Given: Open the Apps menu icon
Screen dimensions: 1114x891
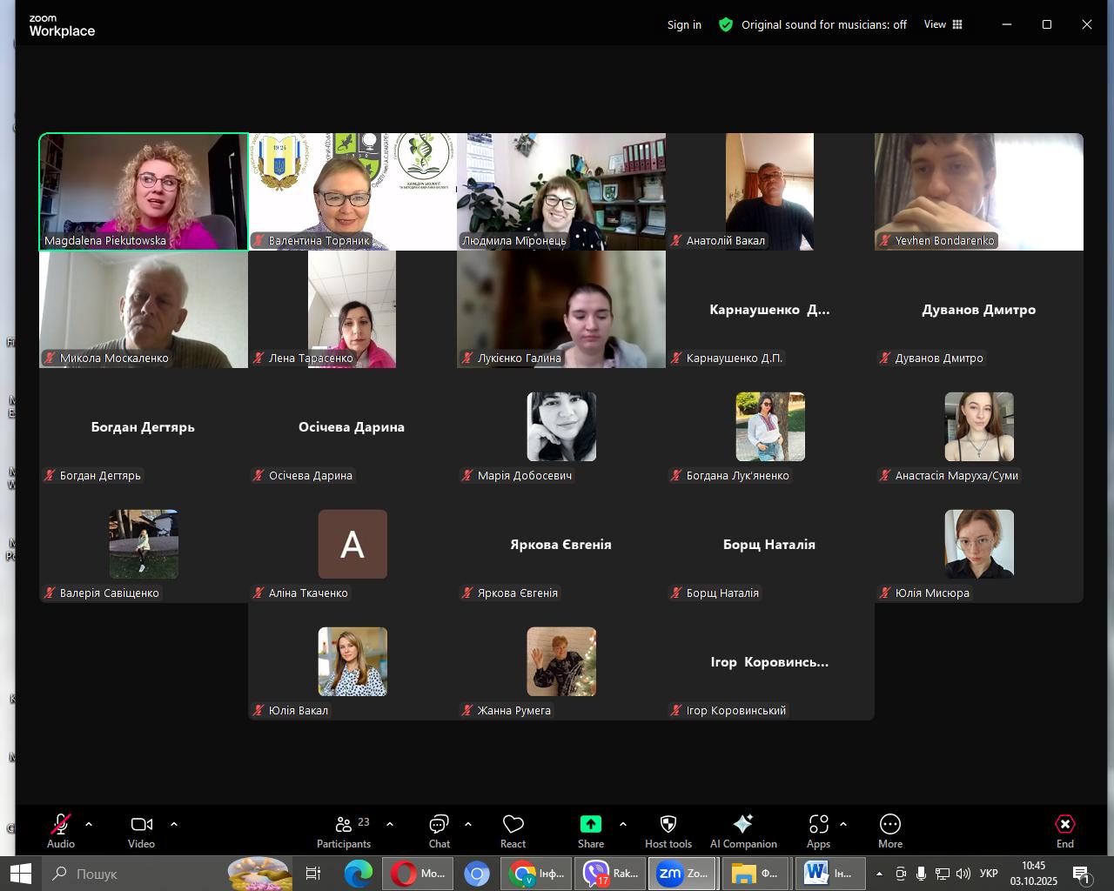Looking at the screenshot, I should (818, 831).
